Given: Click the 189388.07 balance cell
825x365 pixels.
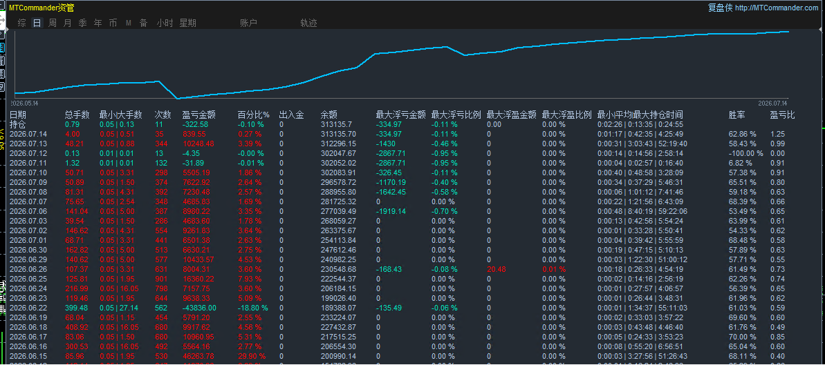Looking at the screenshot, I should pyautogui.click(x=338, y=308).
